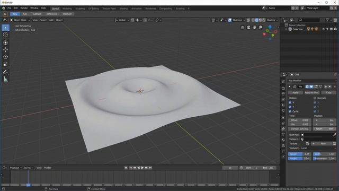Toggle the Cyclic checkbox
This screenshot has width=339, height=191.
tap(290, 111)
